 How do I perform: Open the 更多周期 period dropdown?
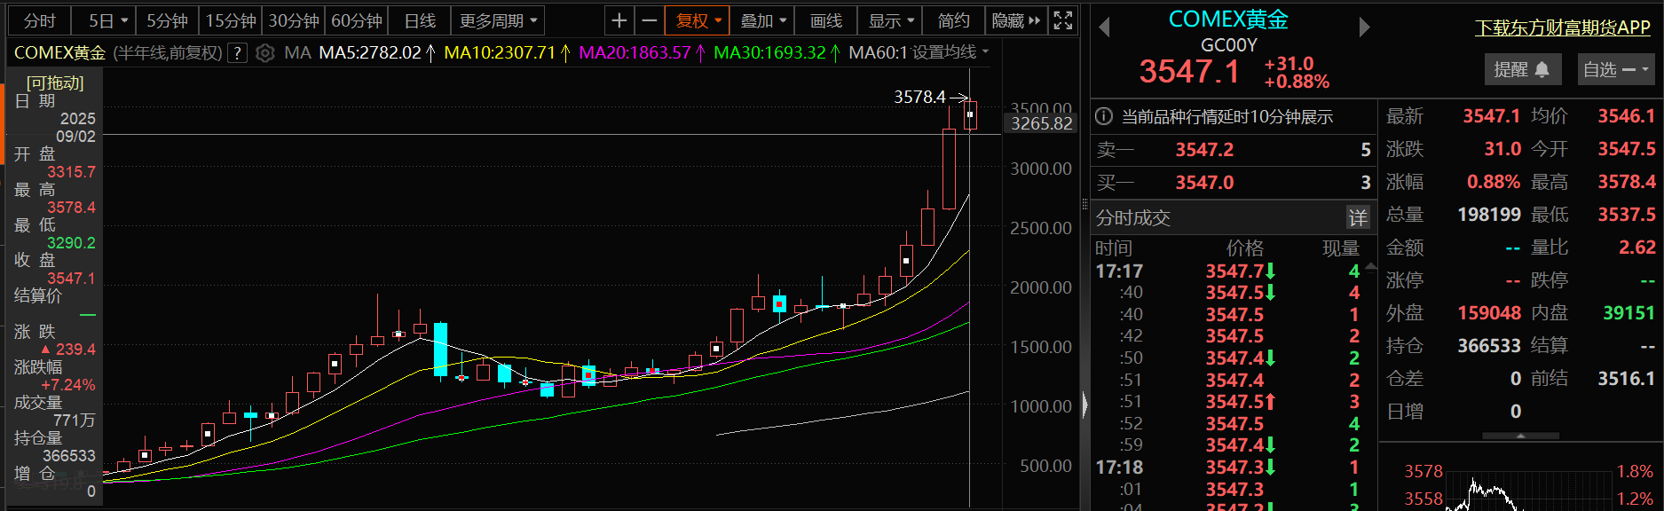pyautogui.click(x=497, y=20)
